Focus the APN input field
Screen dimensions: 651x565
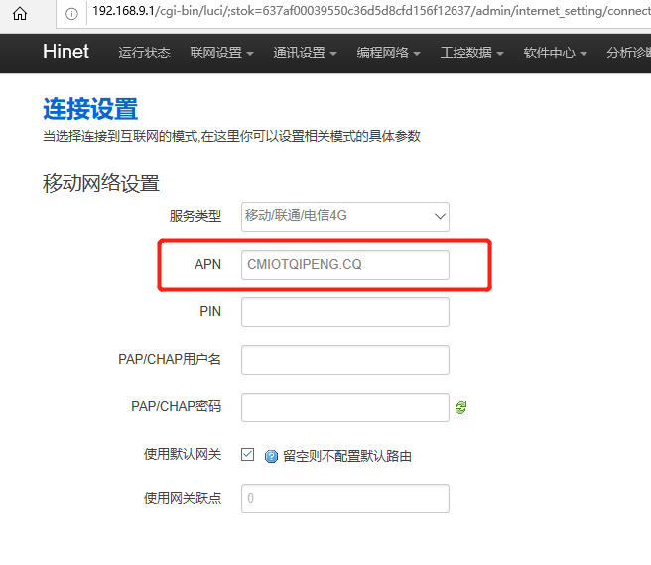[x=344, y=265]
